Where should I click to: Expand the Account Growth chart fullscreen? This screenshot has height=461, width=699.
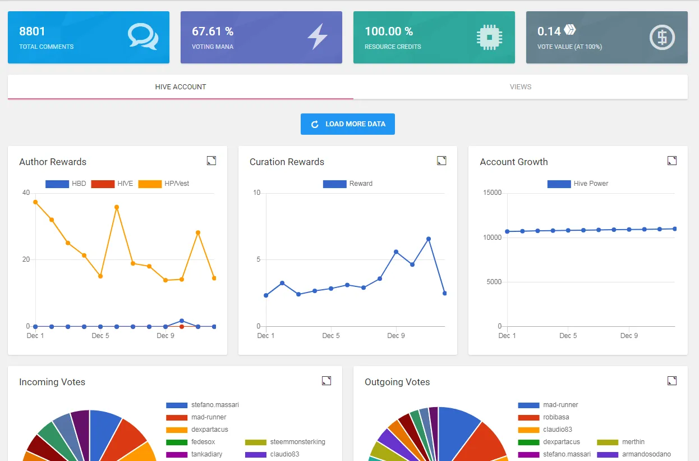(672, 161)
